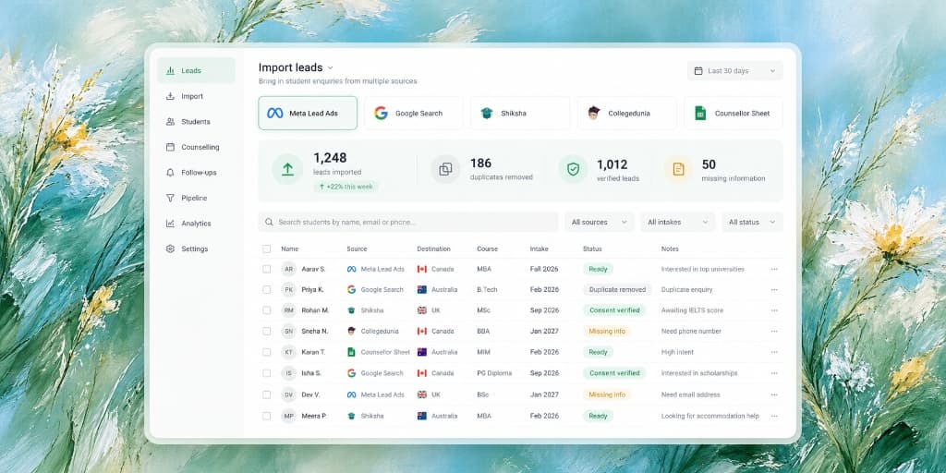This screenshot has height=473, width=946.
Task: Open the Last 30 days date filter
Action: coord(734,70)
